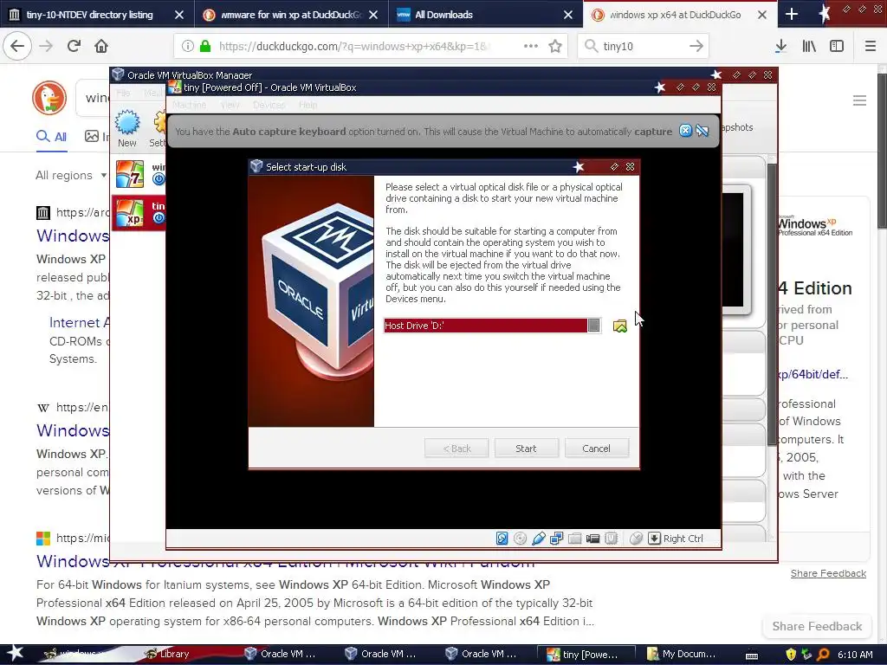Open Machine menu in tiny VM window

(x=189, y=105)
